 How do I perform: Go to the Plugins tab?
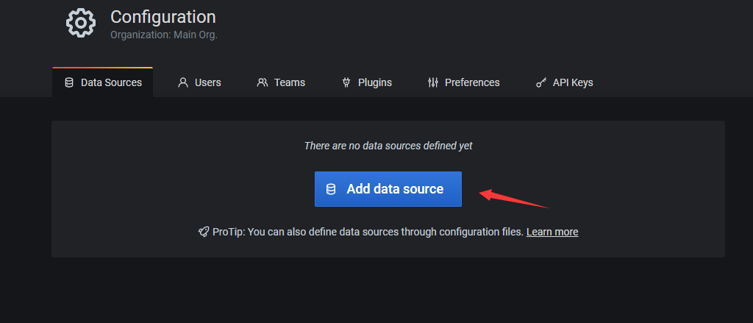(374, 82)
